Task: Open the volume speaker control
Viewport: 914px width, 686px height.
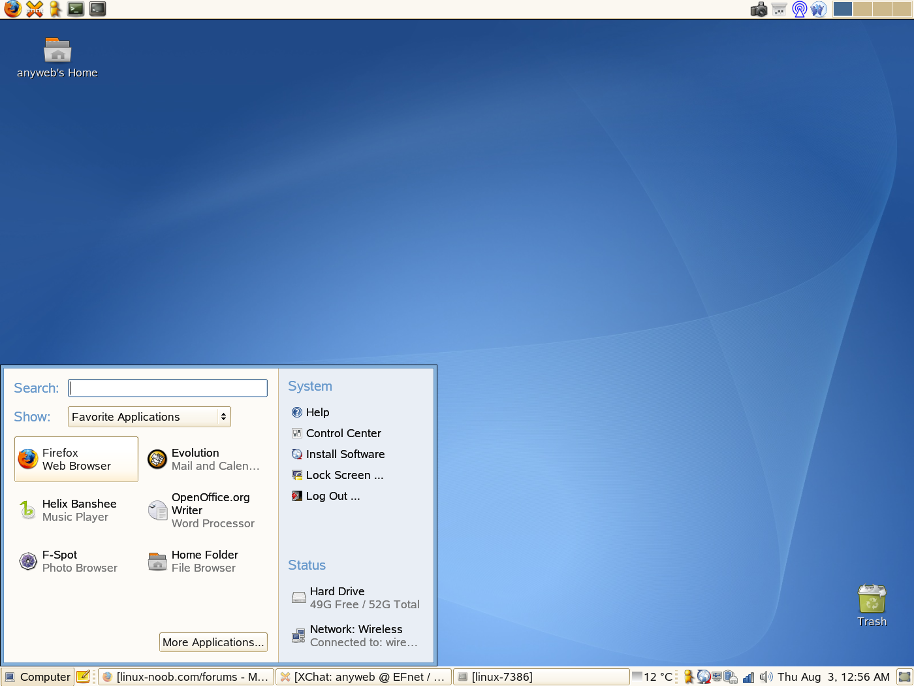Action: point(766,677)
